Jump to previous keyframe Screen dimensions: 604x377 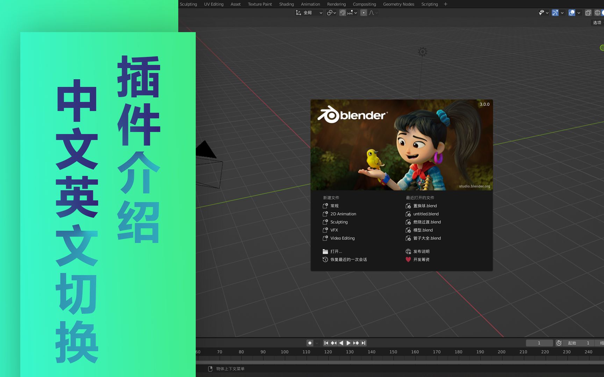tap(333, 343)
